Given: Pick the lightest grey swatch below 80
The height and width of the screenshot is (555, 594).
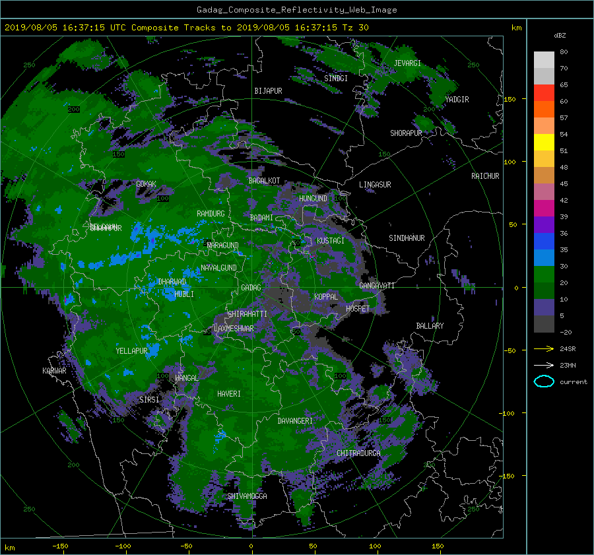Looking at the screenshot, I should (x=544, y=60).
